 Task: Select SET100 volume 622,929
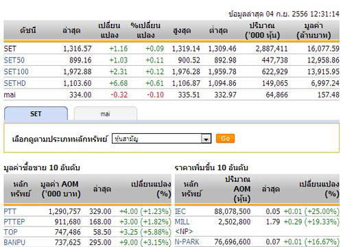pyautogui.click(x=275, y=71)
